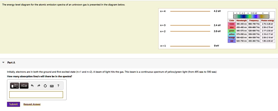Click the 2.4 eV energy label
Image resolution: width=278 pixels, height=111 pixels.
pyautogui.click(x=217, y=25)
